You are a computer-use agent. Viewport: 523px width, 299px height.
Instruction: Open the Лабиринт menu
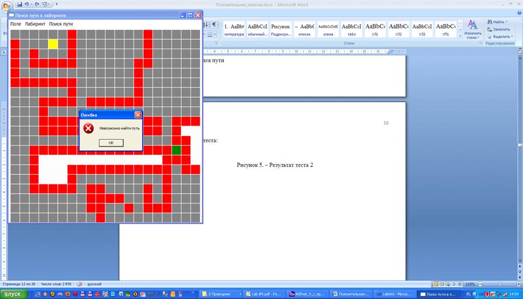tap(35, 24)
